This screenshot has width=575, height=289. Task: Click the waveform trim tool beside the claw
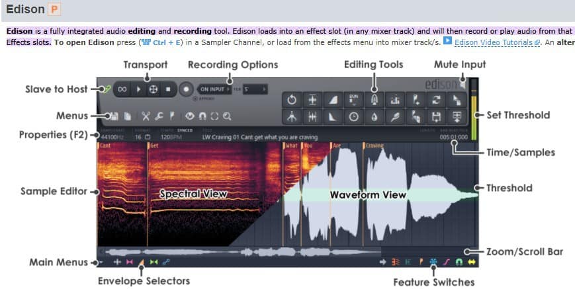pos(312,117)
